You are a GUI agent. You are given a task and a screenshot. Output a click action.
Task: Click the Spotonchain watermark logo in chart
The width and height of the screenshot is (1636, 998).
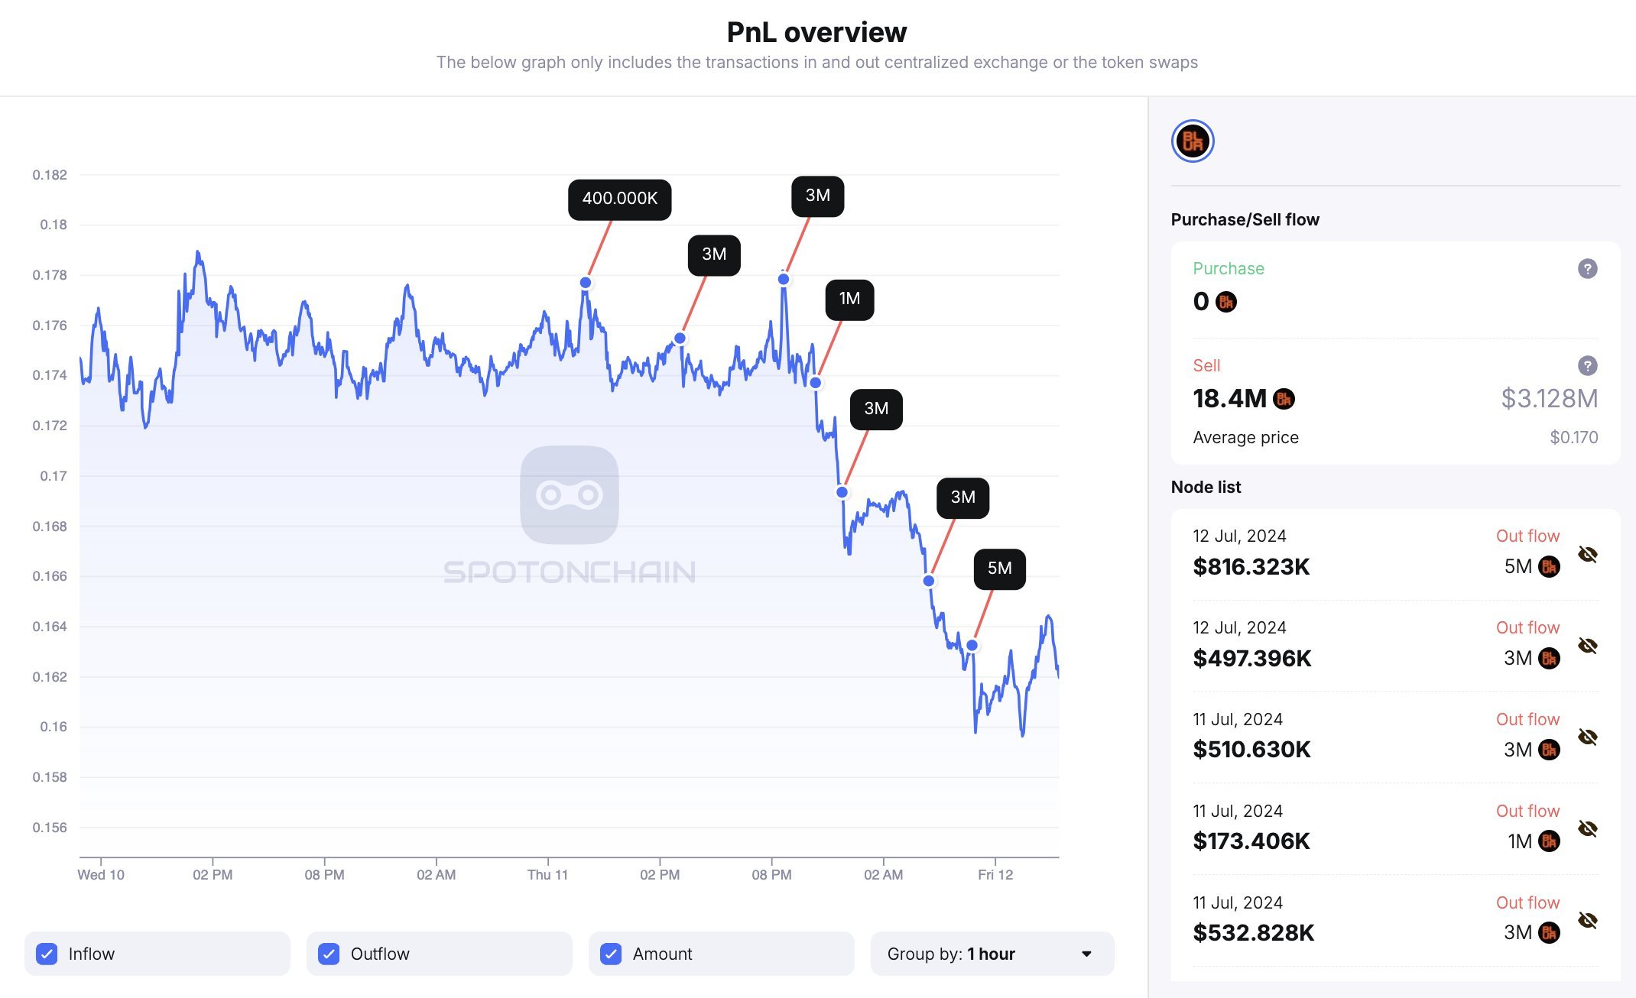570,495
